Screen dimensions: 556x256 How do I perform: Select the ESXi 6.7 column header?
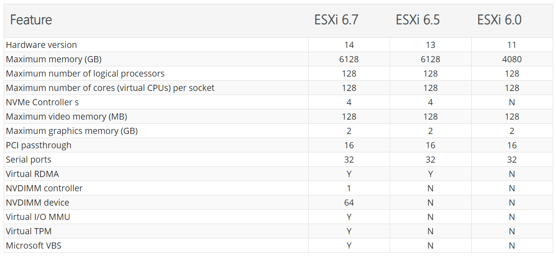click(x=336, y=20)
